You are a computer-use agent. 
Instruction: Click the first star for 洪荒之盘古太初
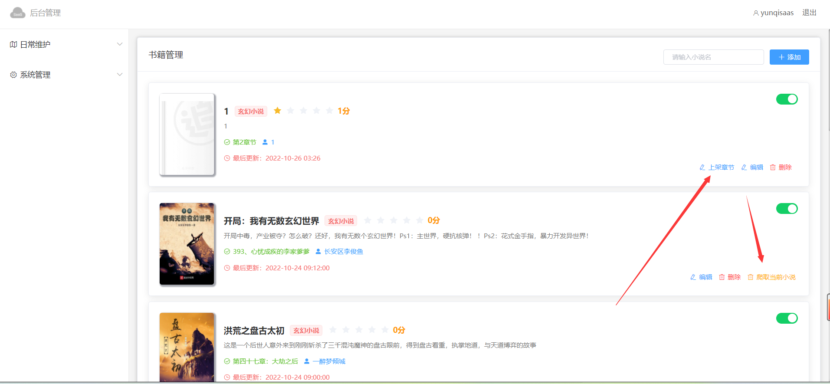pyautogui.click(x=333, y=330)
